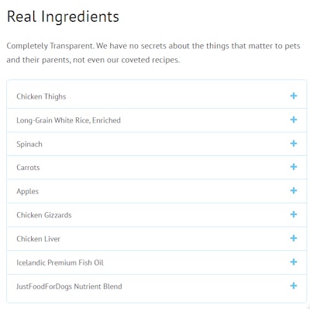Screen dimensions: 310x309
Task: Expand the Long-Grain White Rice, Enriched row
Action: pos(157,120)
